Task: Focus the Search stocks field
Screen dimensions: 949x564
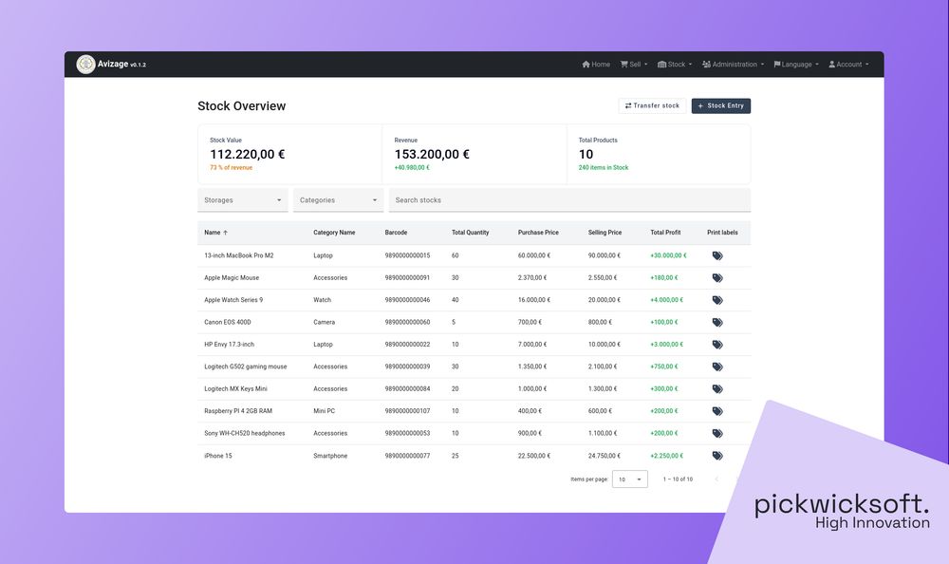Action: coord(569,200)
